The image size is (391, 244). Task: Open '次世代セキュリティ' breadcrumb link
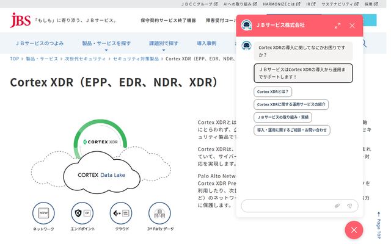[x=86, y=59]
